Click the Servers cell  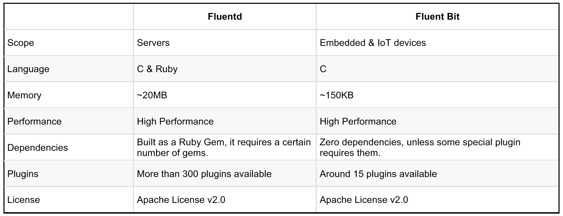tap(153, 43)
